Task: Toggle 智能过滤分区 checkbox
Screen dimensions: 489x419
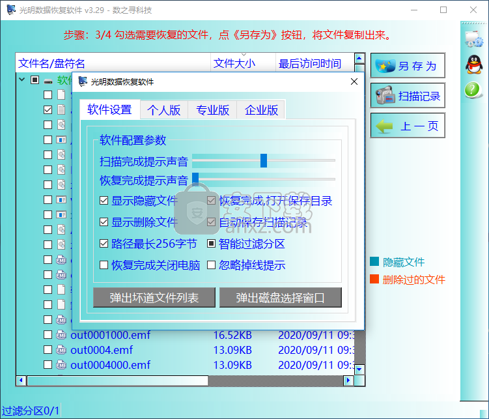Action: [x=211, y=244]
